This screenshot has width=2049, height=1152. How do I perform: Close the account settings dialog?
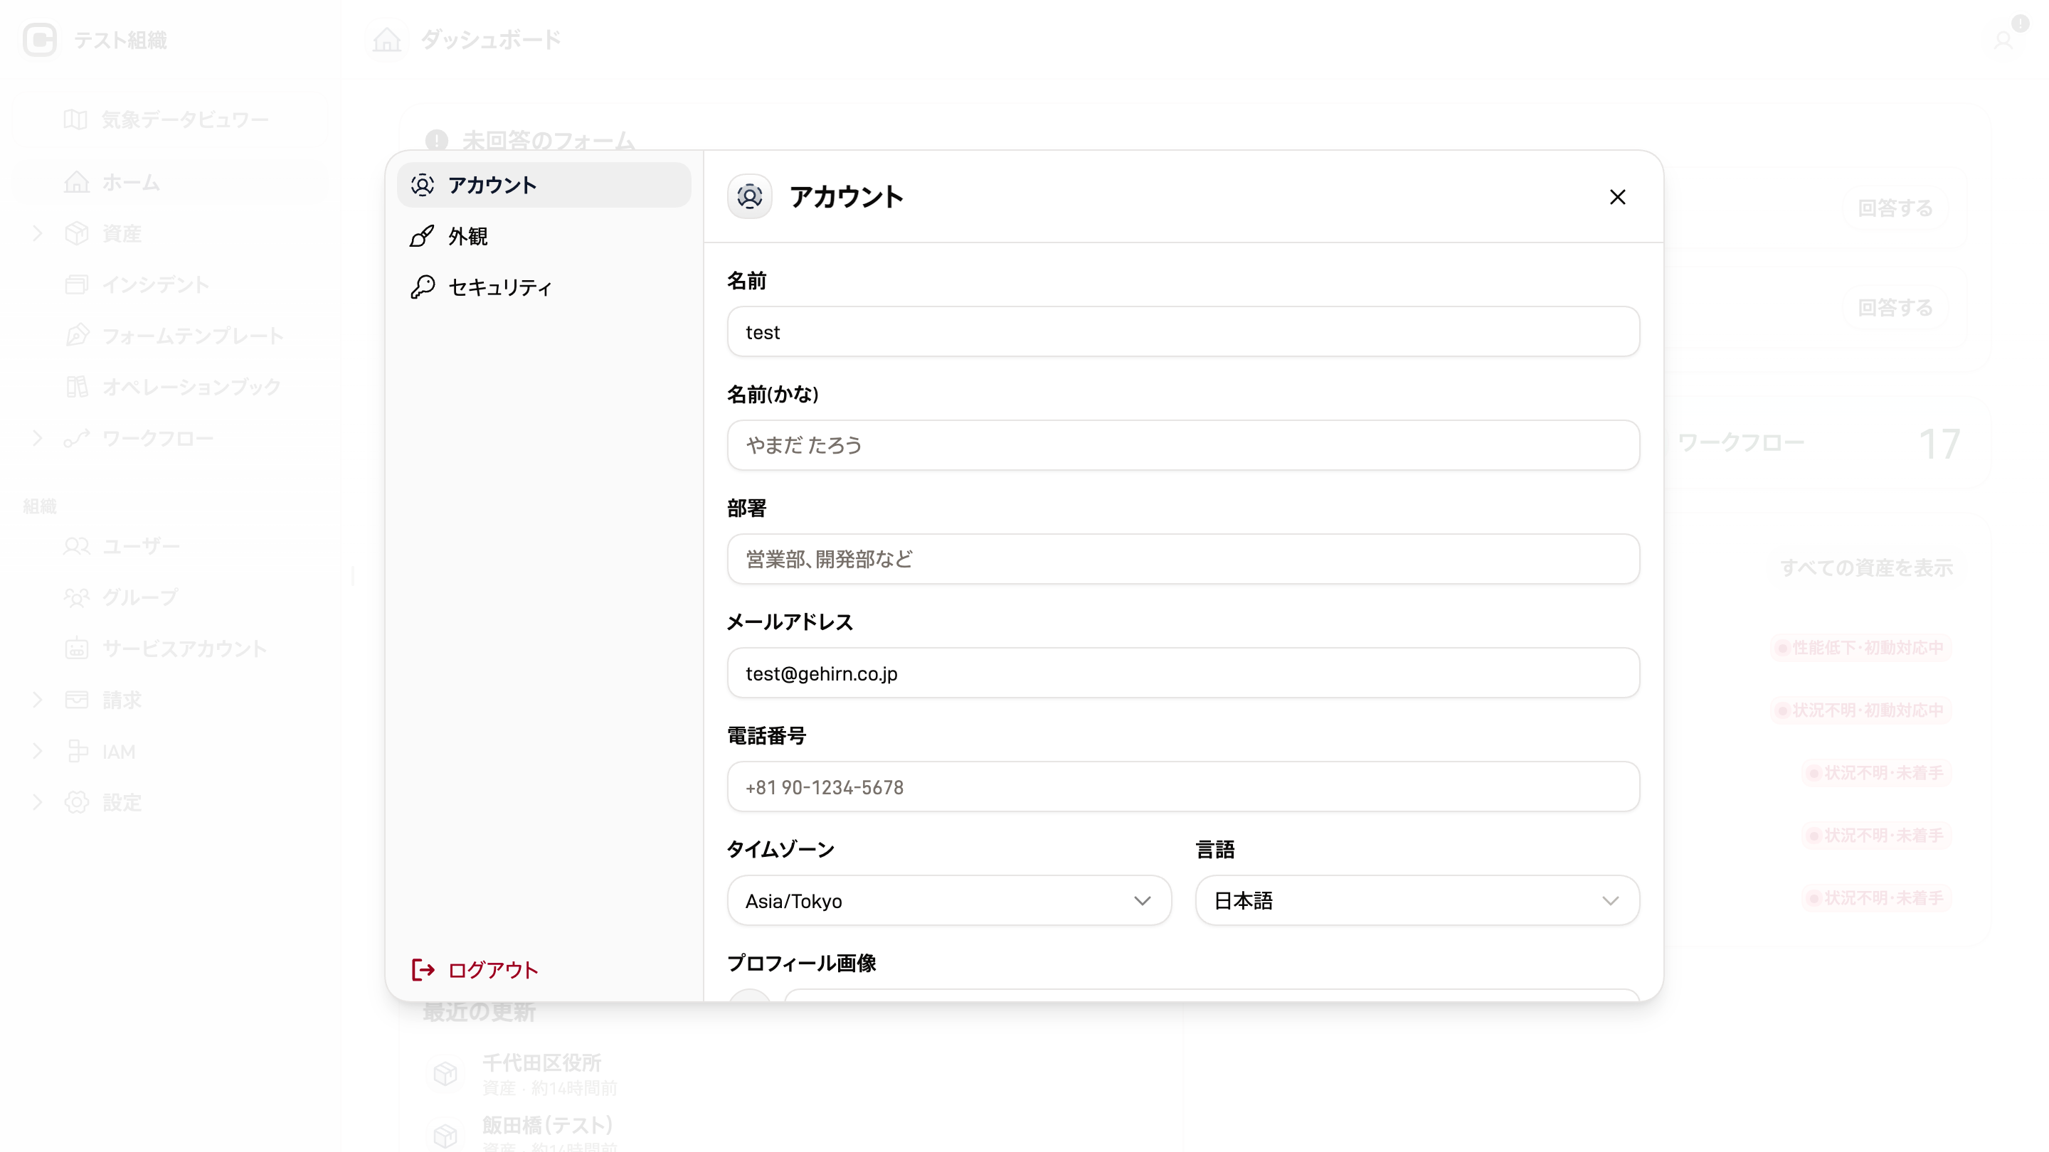[x=1617, y=197]
